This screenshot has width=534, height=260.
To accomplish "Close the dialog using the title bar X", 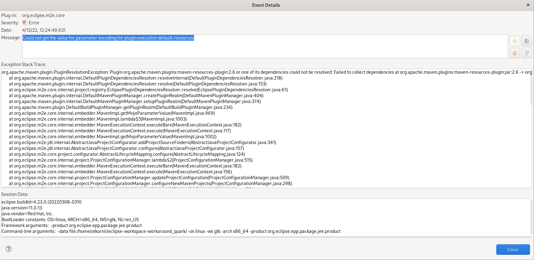I will 528,5.
